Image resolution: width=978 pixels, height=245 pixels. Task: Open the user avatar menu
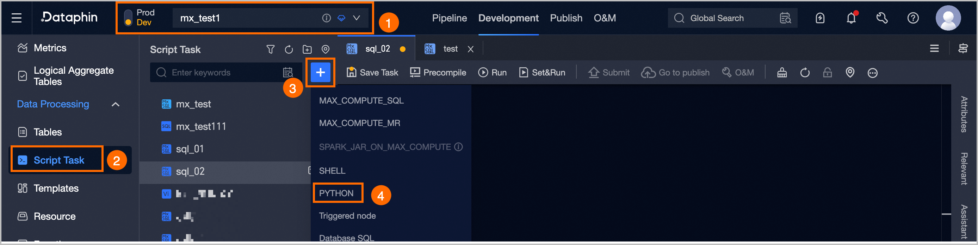(948, 18)
